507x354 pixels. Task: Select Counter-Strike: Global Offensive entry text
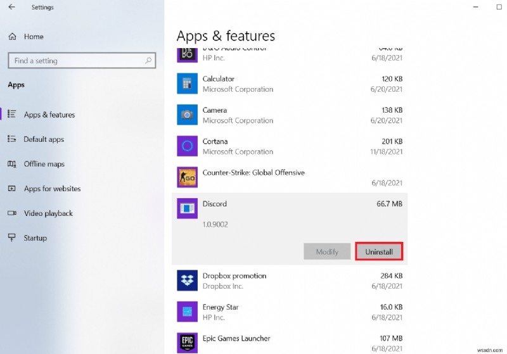click(x=253, y=173)
